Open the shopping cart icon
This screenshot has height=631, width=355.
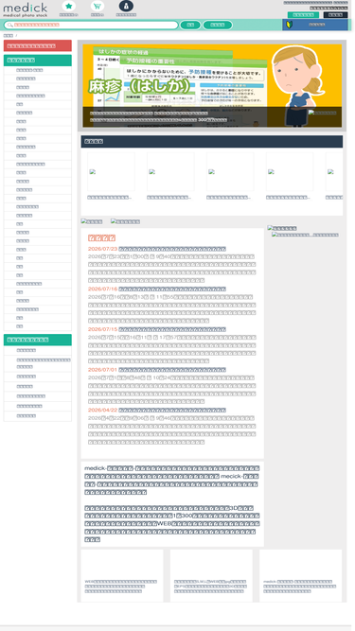(x=97, y=7)
